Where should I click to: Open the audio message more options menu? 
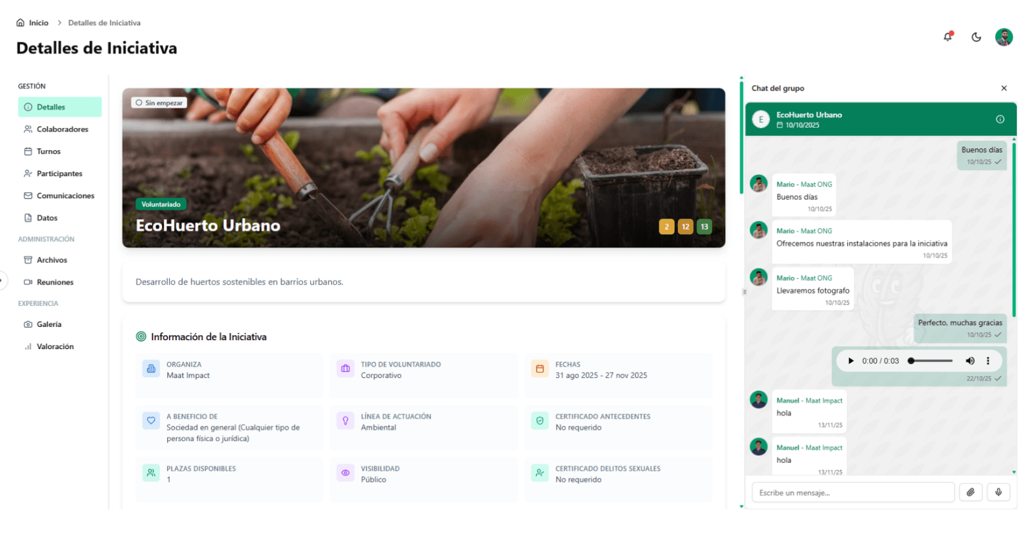[988, 361]
